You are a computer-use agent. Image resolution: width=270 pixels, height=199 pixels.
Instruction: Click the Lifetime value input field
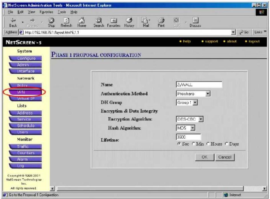click(x=188, y=137)
